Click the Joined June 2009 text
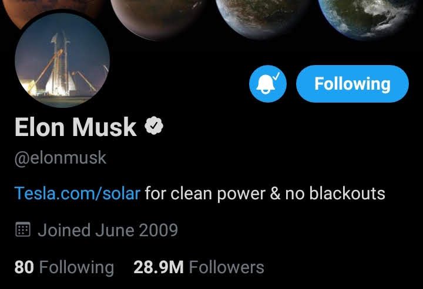423x289 pixels. [x=108, y=230]
